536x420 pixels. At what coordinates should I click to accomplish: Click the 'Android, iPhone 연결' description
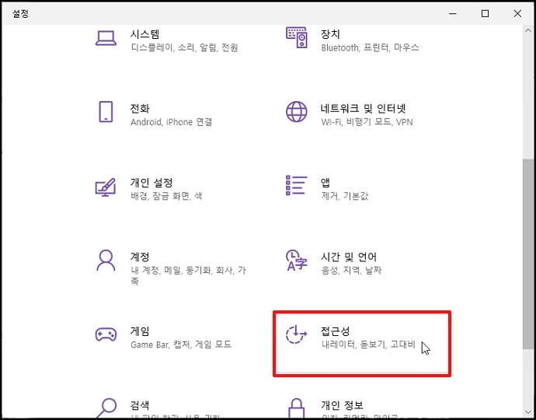click(171, 122)
